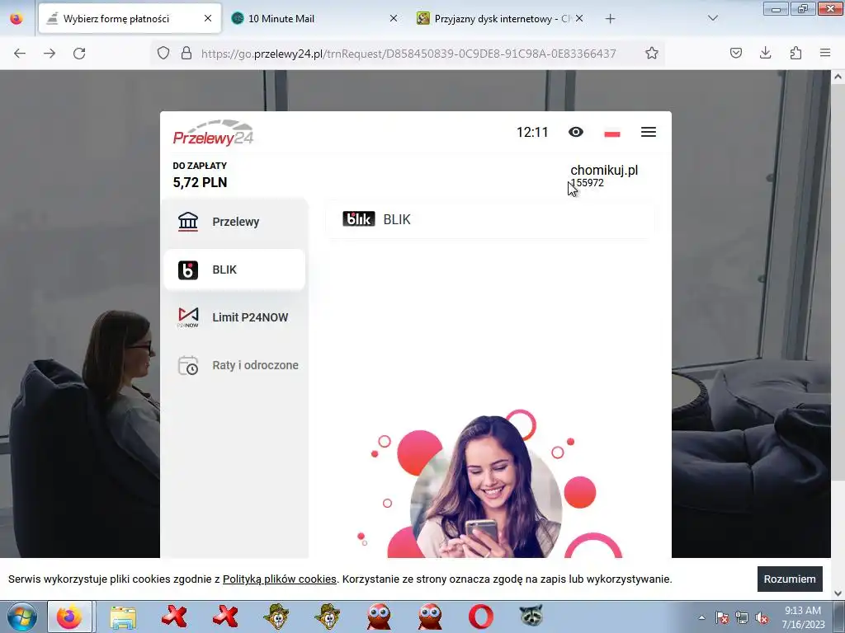Open the Firefox downloads panel

tap(765, 53)
